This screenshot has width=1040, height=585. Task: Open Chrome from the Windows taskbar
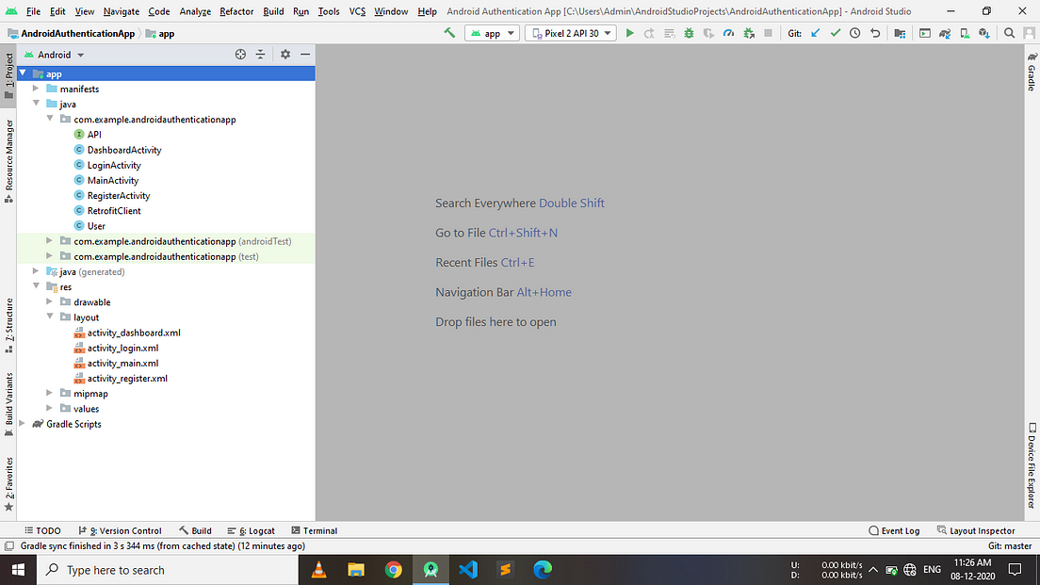coord(394,570)
